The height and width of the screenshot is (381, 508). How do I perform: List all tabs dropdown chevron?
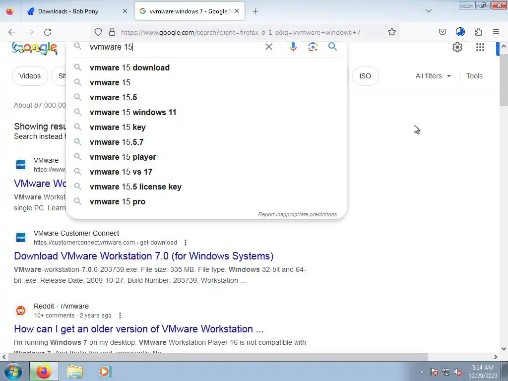coord(428,11)
